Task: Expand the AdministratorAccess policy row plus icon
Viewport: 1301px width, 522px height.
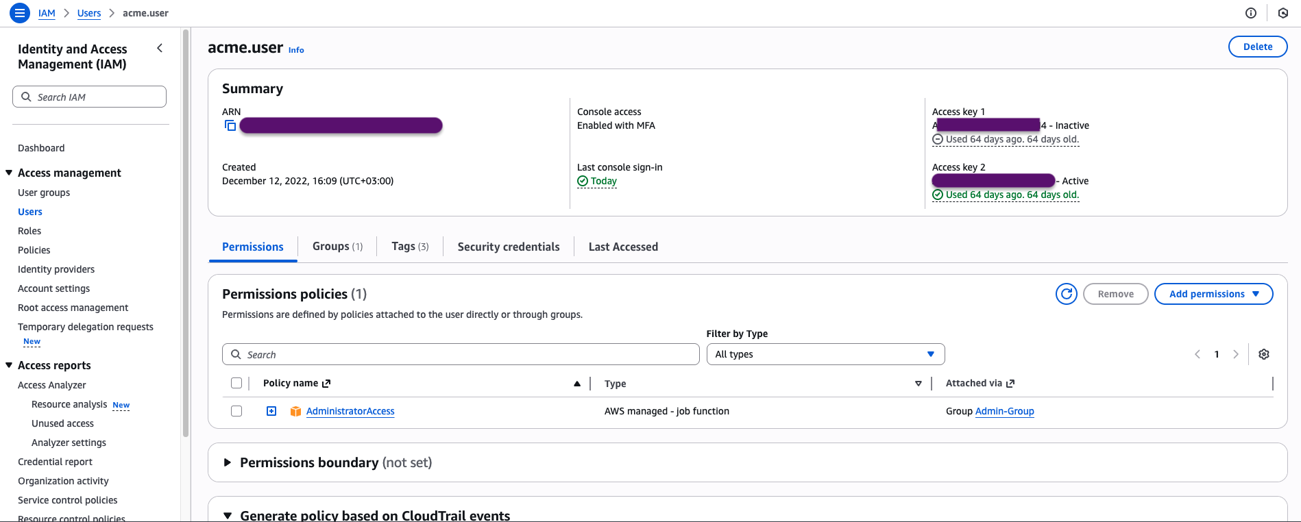Action: tap(271, 411)
